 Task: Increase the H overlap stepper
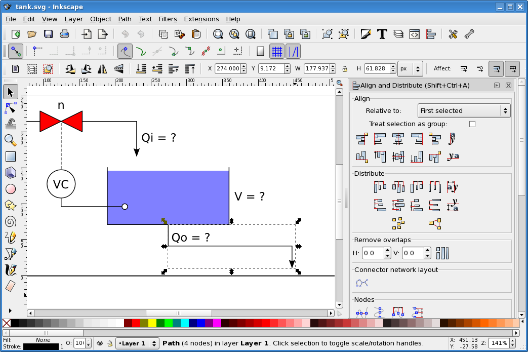click(387, 251)
